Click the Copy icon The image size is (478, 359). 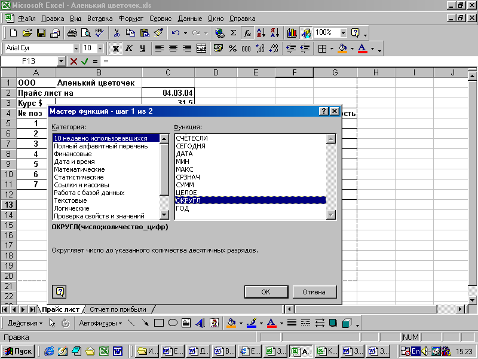pyautogui.click(x=130, y=33)
